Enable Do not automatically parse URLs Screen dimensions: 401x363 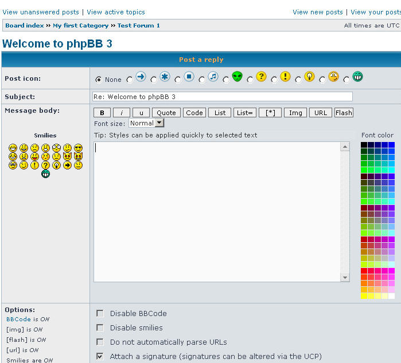(x=100, y=342)
